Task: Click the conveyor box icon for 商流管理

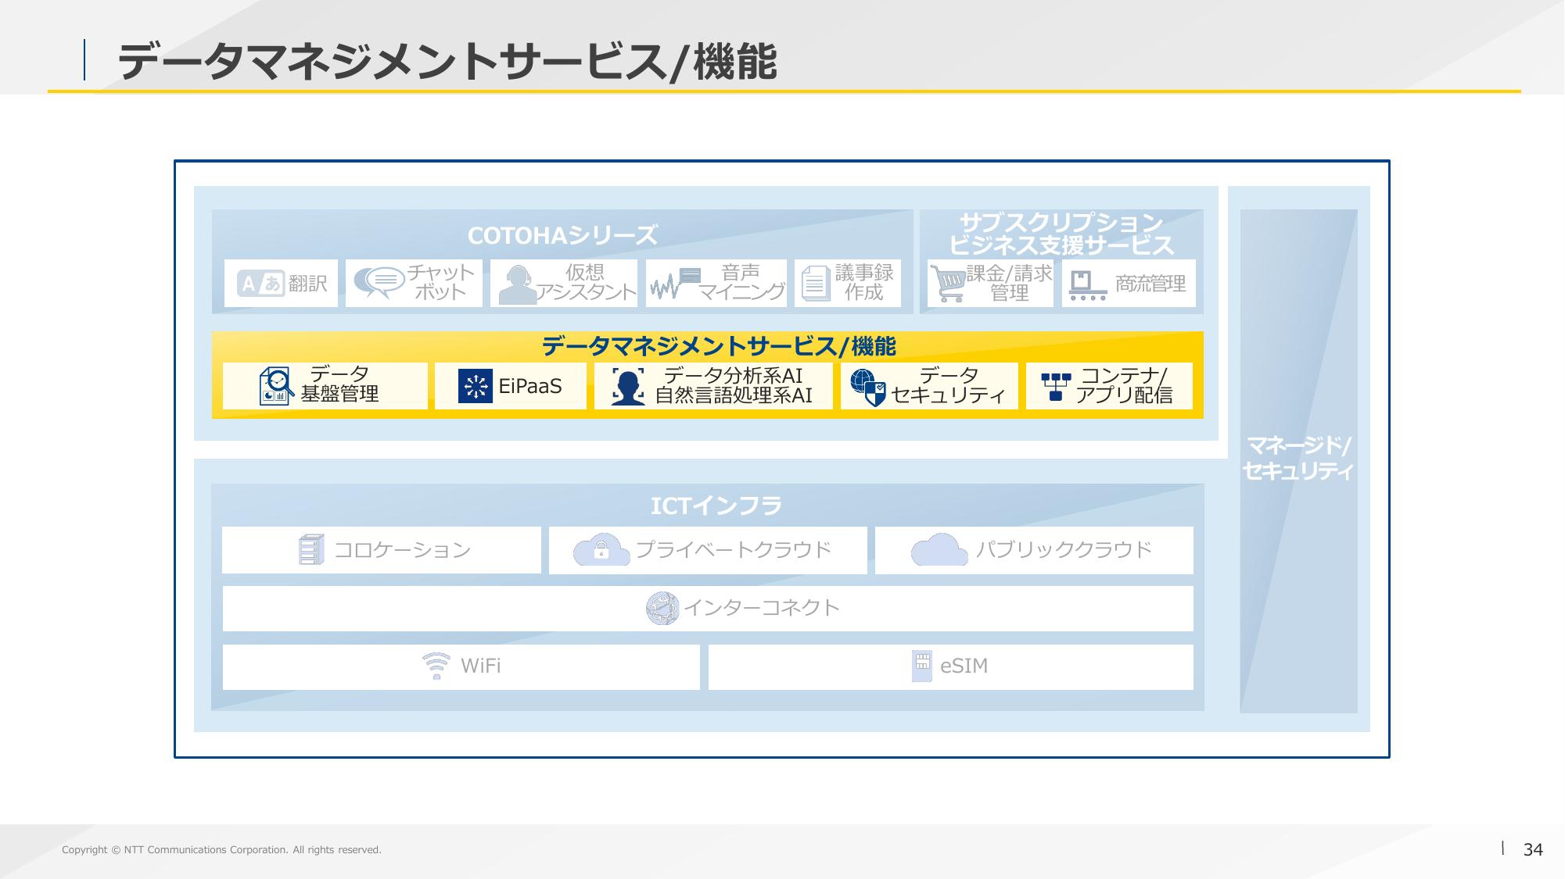Action: tap(1088, 286)
